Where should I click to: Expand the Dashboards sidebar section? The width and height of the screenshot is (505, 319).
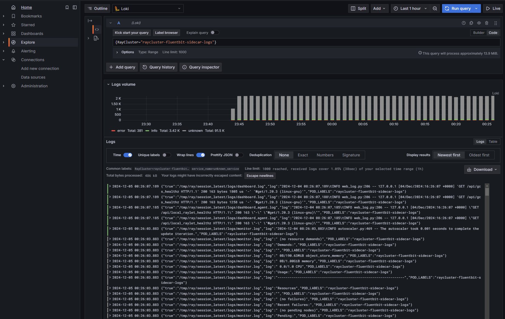(4, 34)
